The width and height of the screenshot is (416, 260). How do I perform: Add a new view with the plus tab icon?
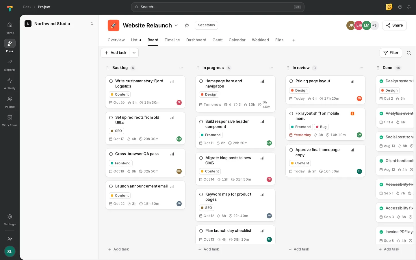click(294, 40)
